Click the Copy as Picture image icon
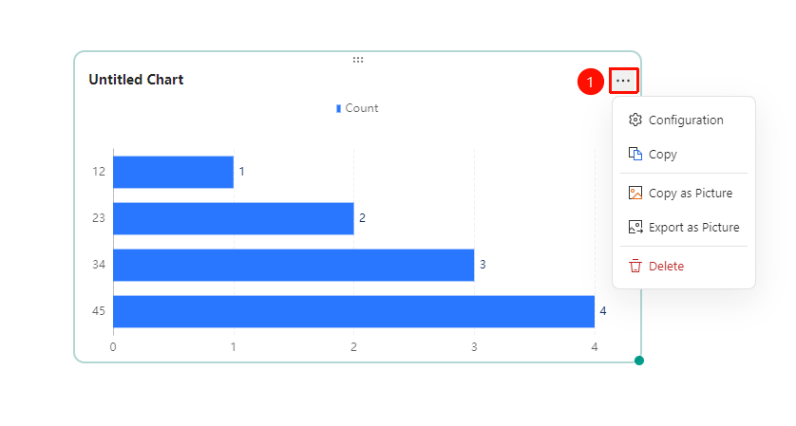 pos(635,193)
